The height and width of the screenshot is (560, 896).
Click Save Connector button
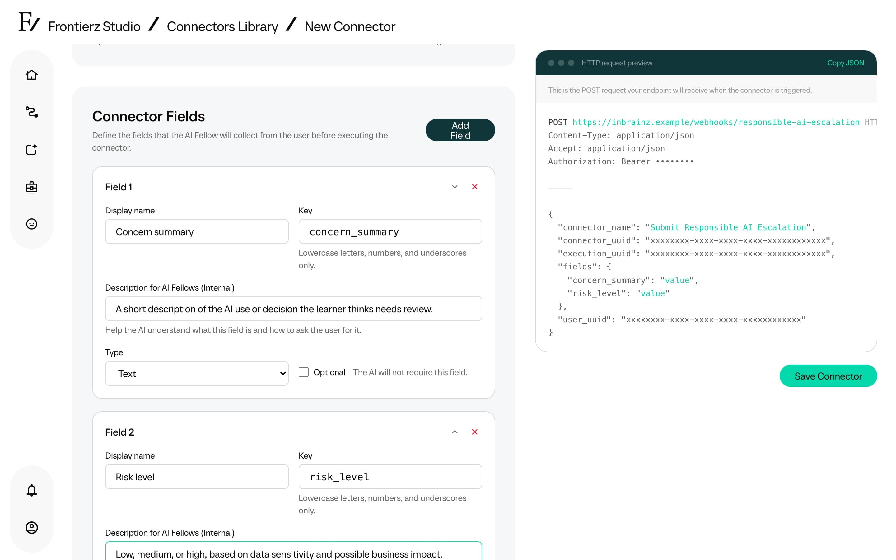pyautogui.click(x=828, y=376)
